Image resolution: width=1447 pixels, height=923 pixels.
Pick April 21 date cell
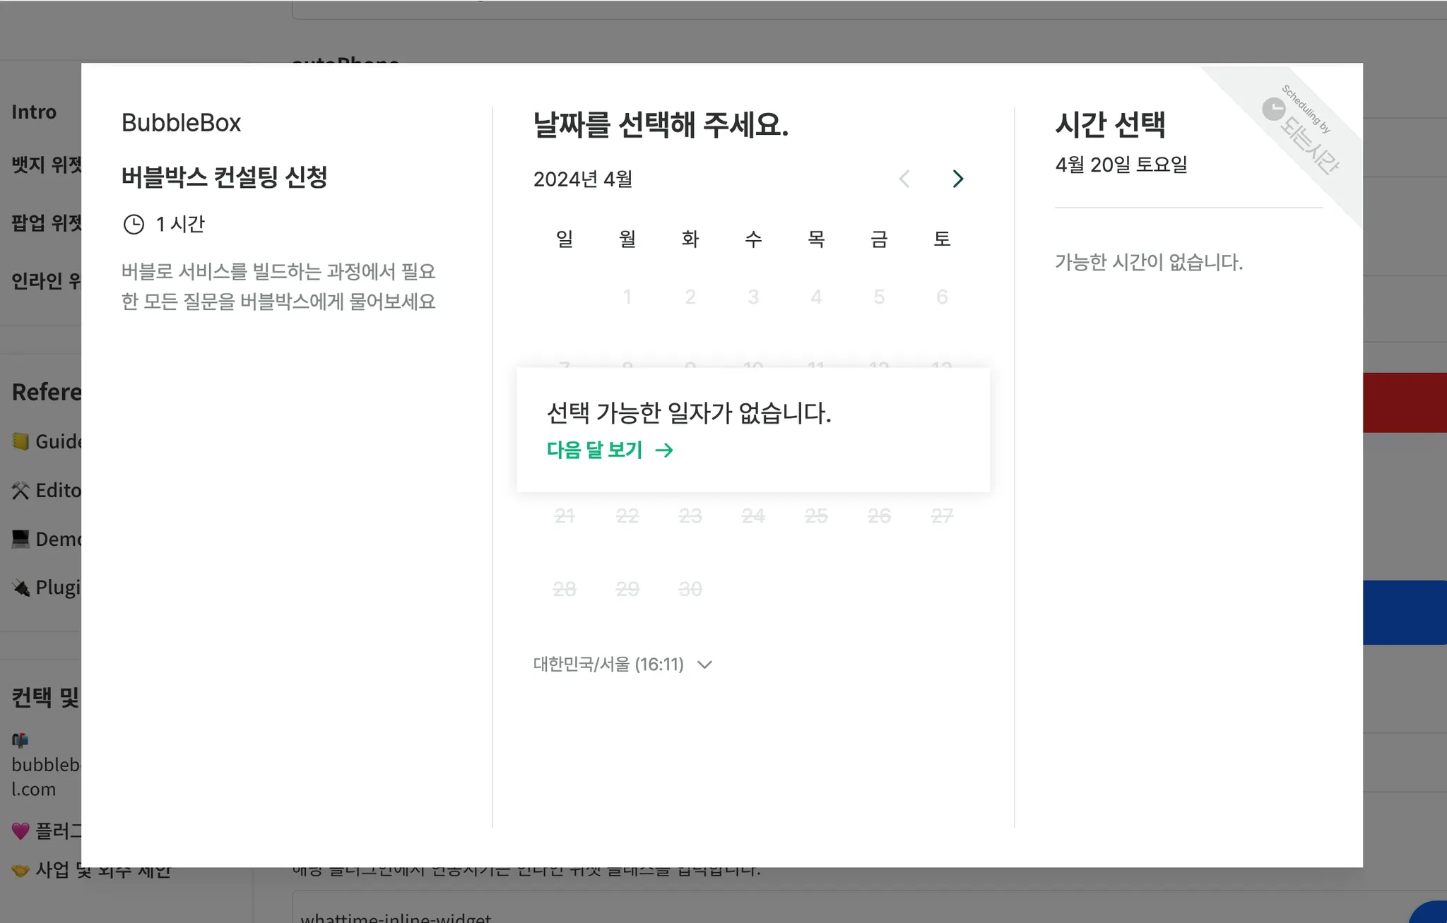coord(565,516)
